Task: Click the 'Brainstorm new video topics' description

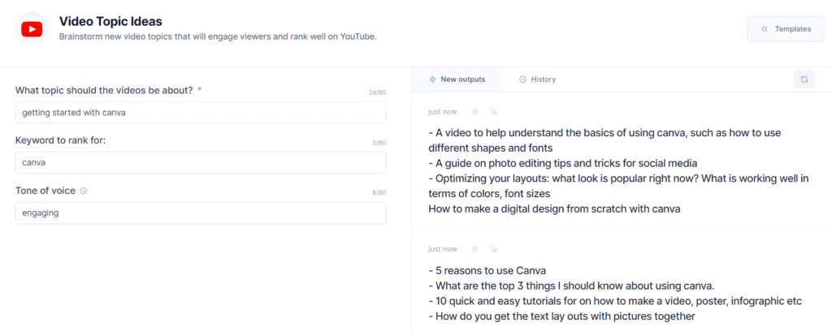Action: click(218, 37)
